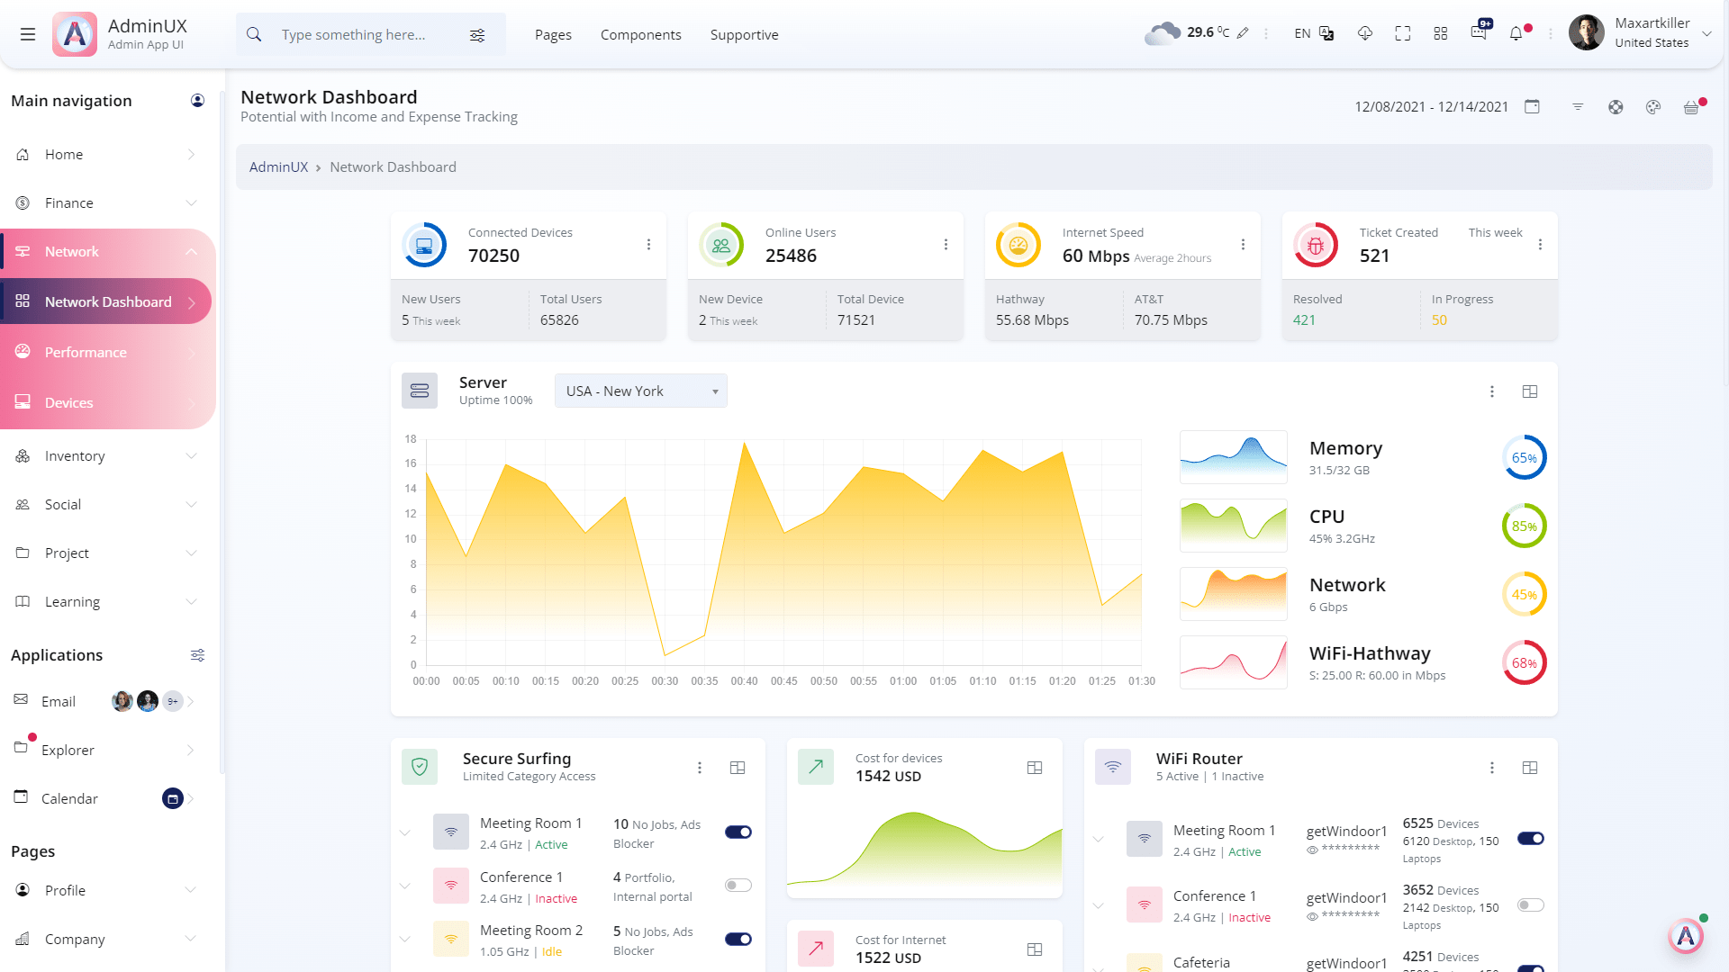Click the WiFi Router icon
The width and height of the screenshot is (1729, 972).
(x=1111, y=768)
